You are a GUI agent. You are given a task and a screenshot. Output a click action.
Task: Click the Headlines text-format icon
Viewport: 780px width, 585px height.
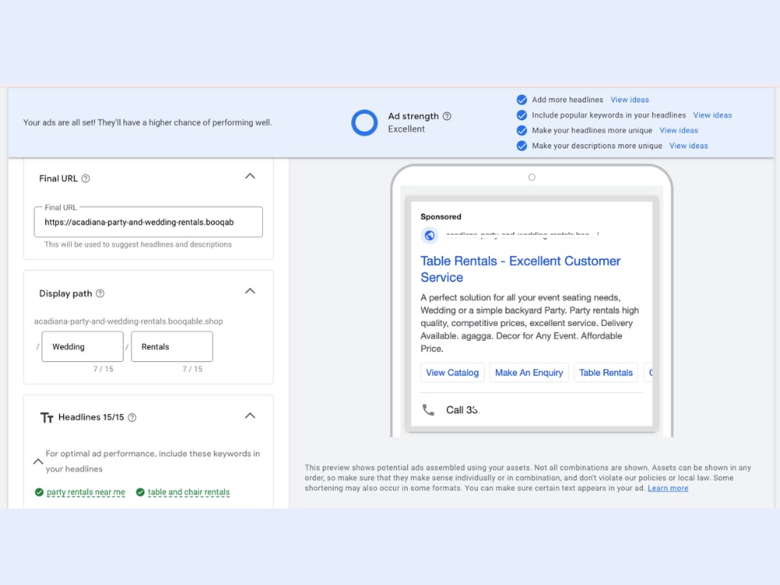47,417
